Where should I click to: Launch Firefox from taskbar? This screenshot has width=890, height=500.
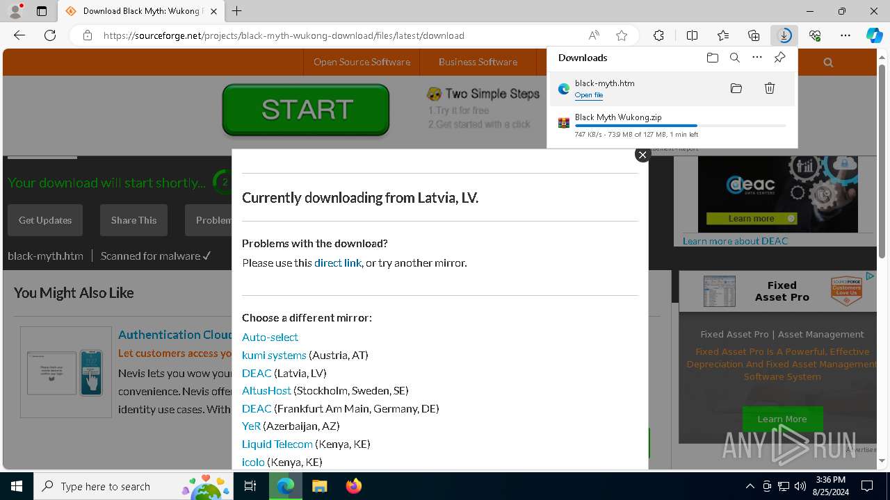click(x=354, y=486)
